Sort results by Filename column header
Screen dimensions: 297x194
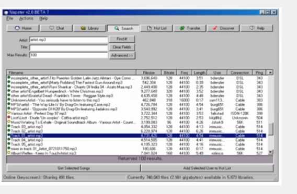pos(72,72)
